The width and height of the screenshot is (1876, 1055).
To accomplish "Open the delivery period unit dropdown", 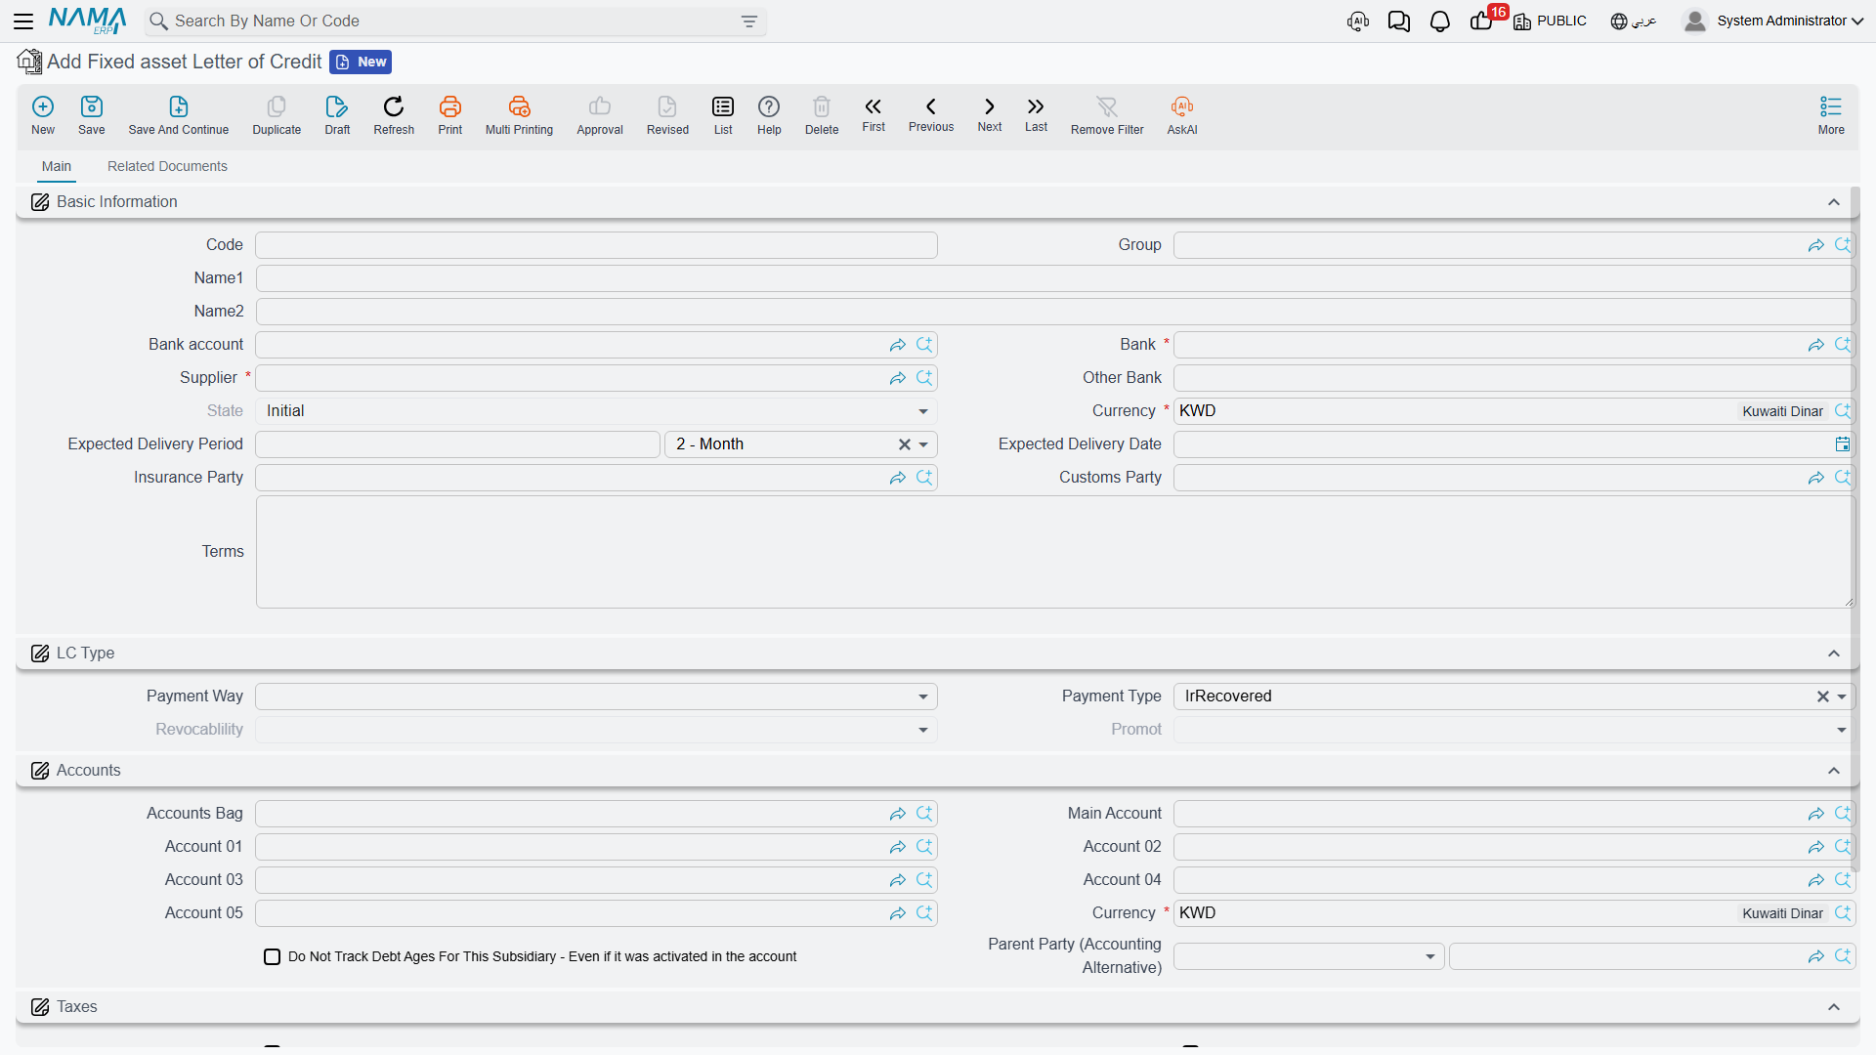I will (x=922, y=444).
